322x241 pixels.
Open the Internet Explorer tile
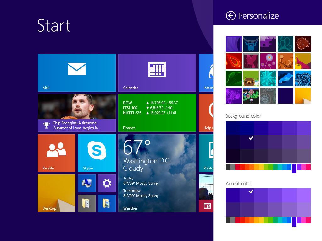[x=207, y=72]
